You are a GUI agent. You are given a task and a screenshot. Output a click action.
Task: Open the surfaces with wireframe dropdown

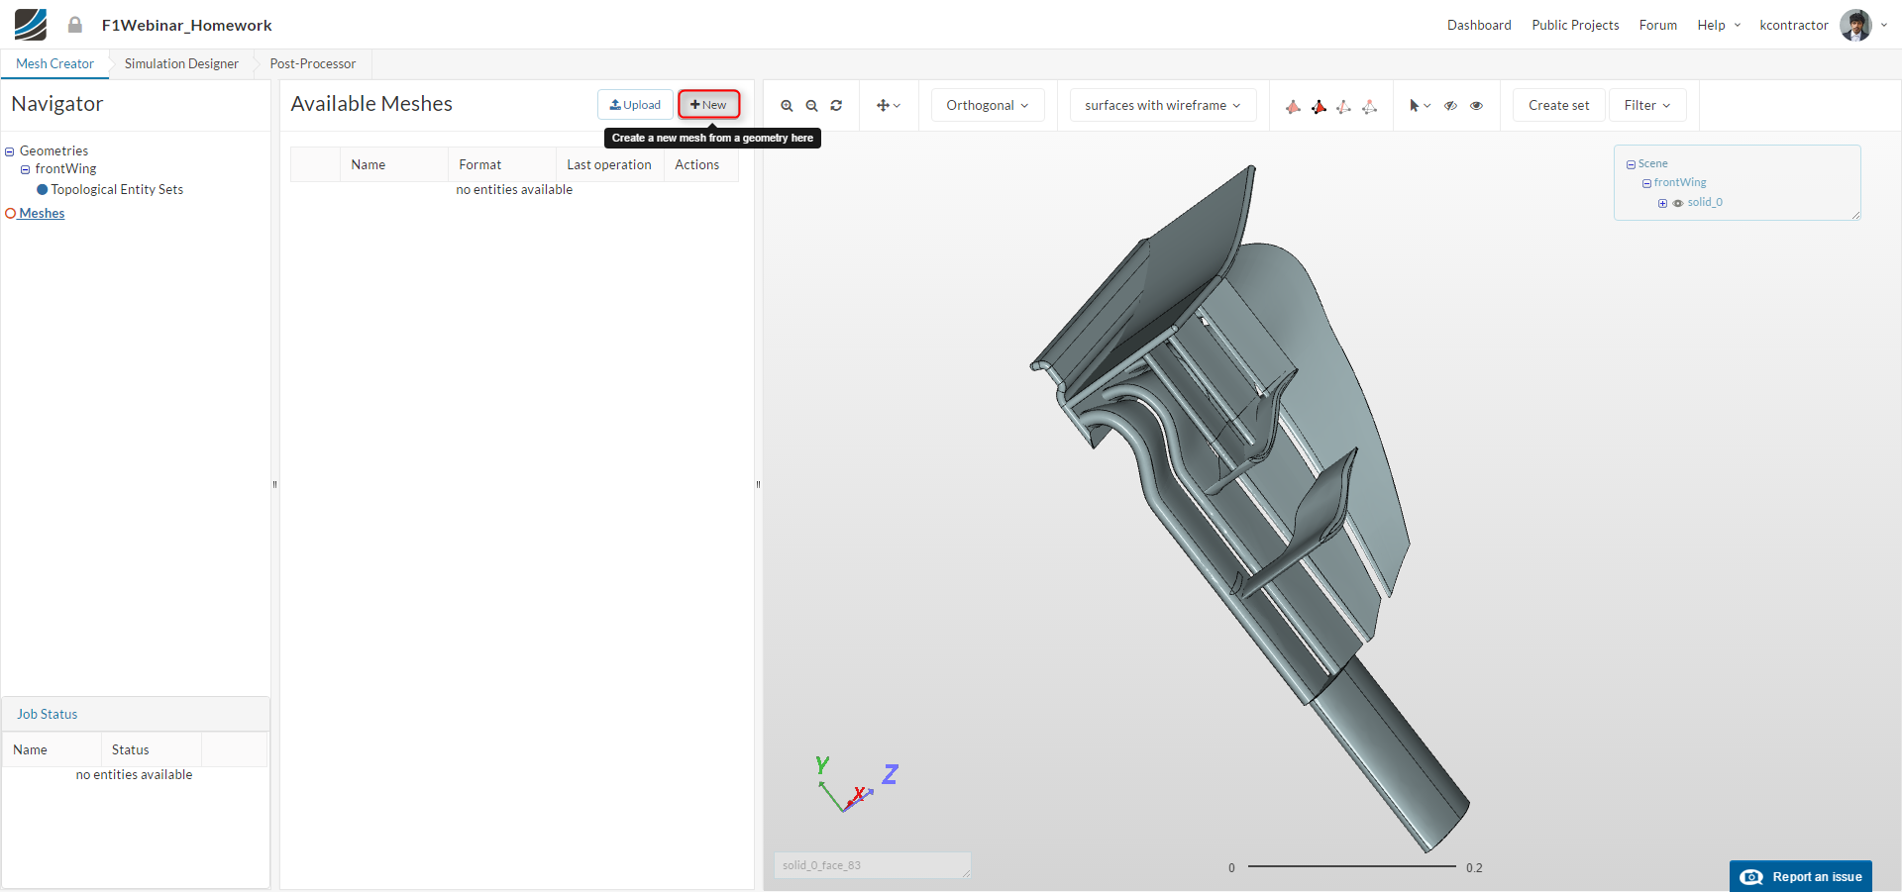click(1162, 106)
